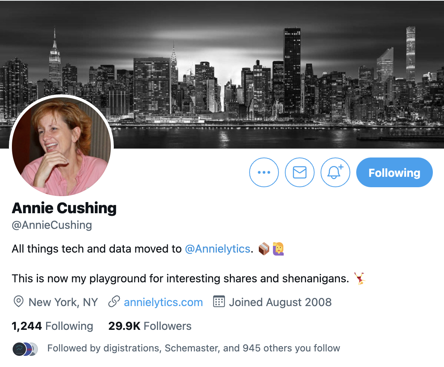Open Followed by digistrations, Schemaster text link
Viewport: 444px width, 367px height.
pos(194,348)
